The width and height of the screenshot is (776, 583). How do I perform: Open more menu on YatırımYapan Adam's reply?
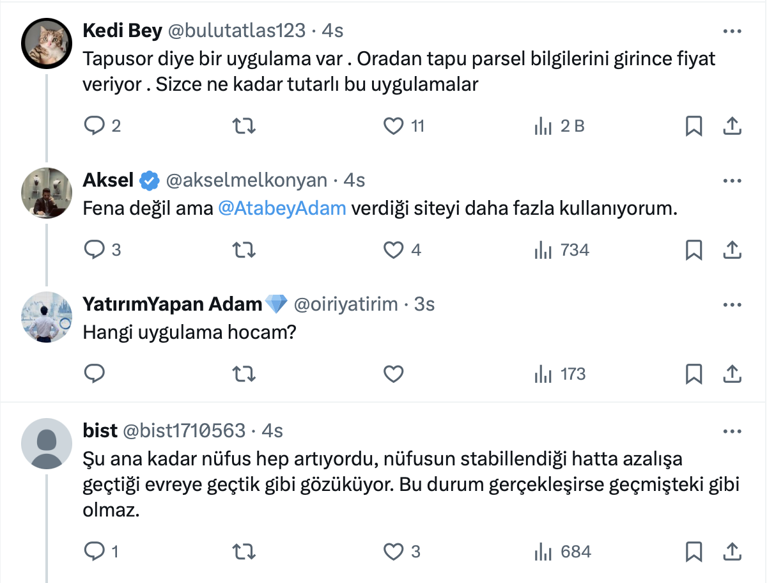point(731,304)
